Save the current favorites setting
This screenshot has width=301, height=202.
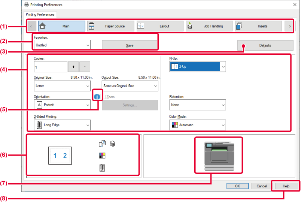(x=130, y=45)
